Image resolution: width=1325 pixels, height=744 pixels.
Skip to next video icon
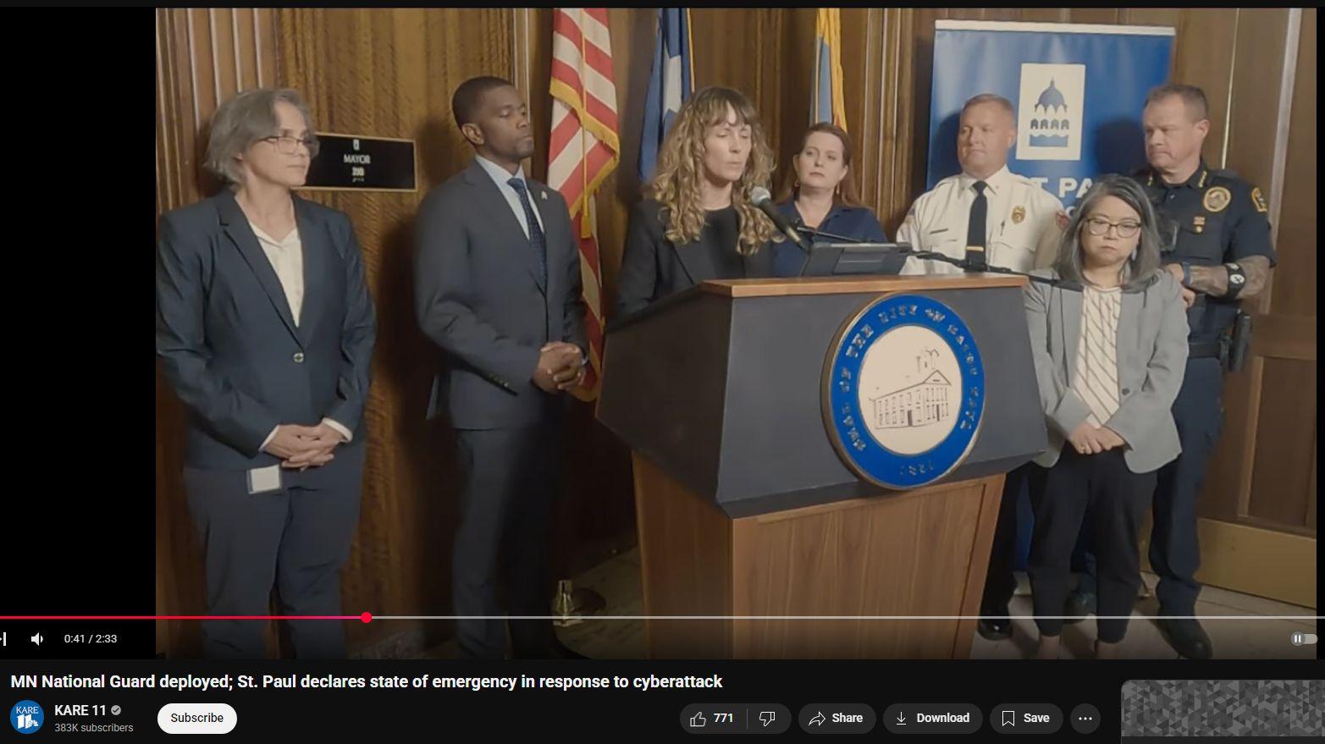(x=4, y=639)
